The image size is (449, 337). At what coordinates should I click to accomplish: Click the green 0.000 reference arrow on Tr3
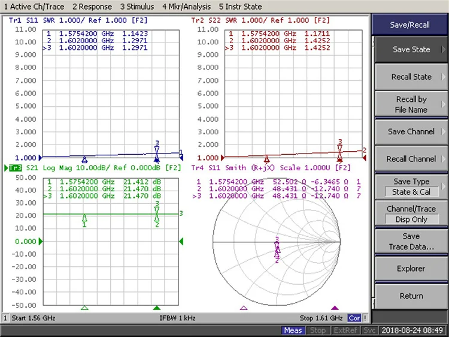[x=41, y=241]
